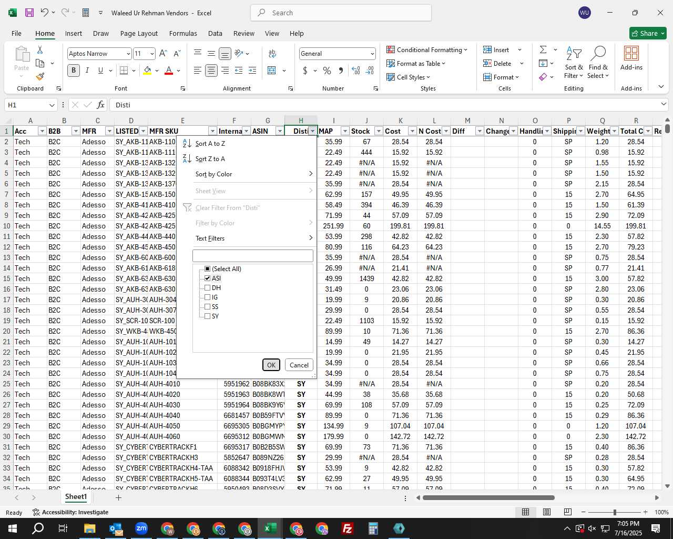Check the SS filter checkbox
673x539 pixels.
point(207,307)
